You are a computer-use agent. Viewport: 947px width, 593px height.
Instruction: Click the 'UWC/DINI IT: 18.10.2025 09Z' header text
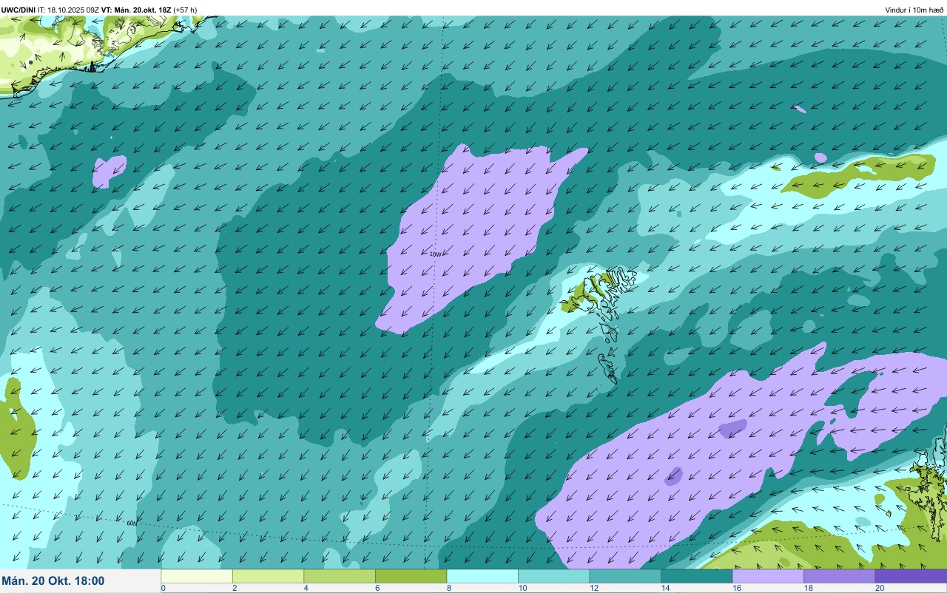[50, 10]
